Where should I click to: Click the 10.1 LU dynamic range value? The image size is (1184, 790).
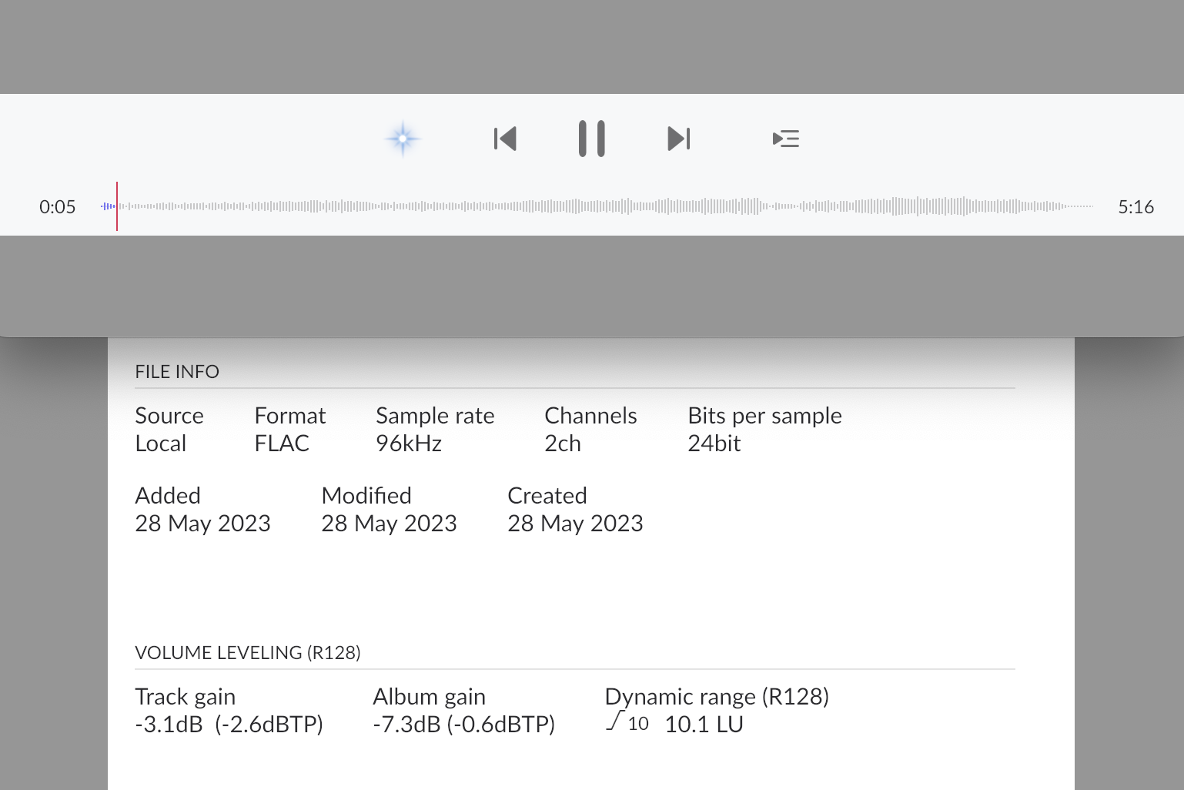point(704,725)
